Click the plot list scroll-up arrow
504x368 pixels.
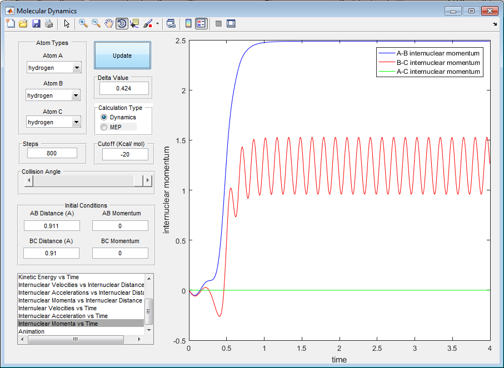click(149, 278)
